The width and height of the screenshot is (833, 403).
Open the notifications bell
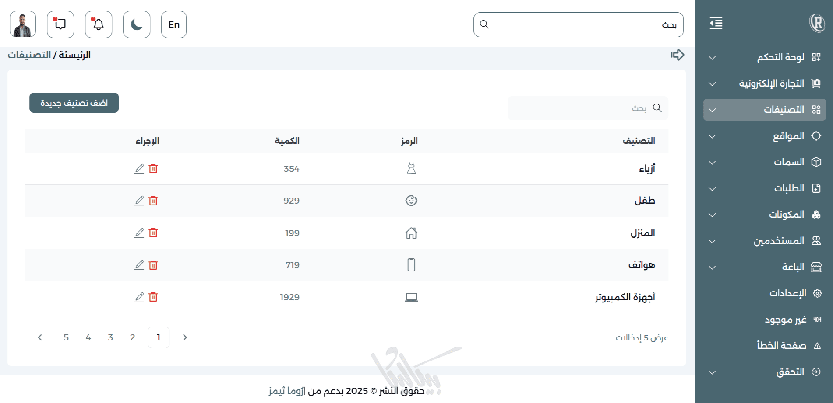click(99, 24)
